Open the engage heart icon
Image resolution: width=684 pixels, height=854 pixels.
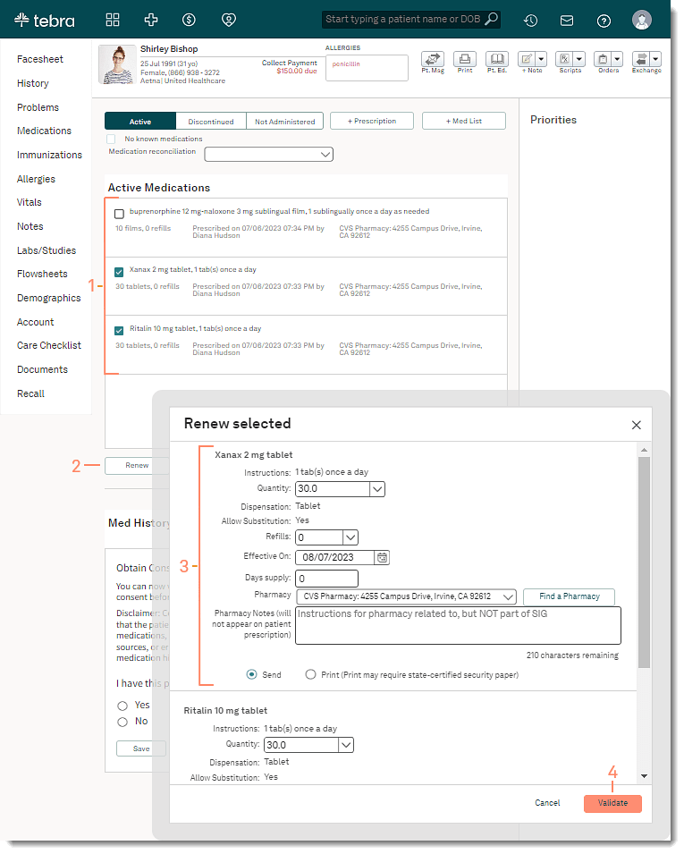pos(229,21)
